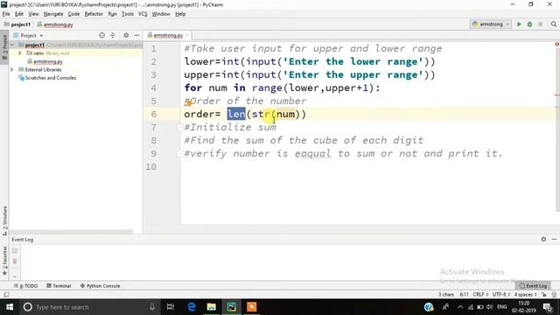The height and width of the screenshot is (315, 560).
Task: Open the TODO tool window
Action: pos(25,286)
